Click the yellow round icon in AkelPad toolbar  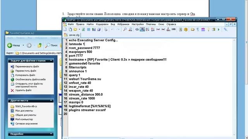(186, 29)
